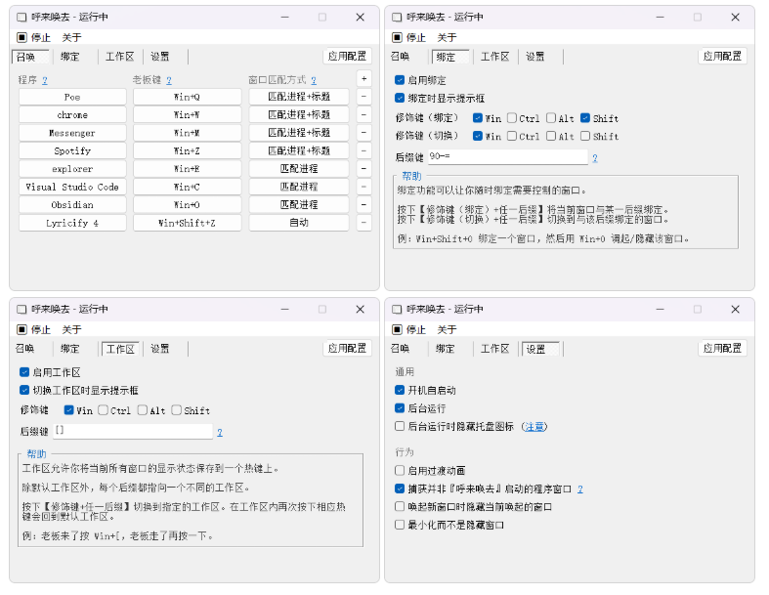The width and height of the screenshot is (769, 595).
Task: Click the + button to add a program row
Action: (x=363, y=79)
